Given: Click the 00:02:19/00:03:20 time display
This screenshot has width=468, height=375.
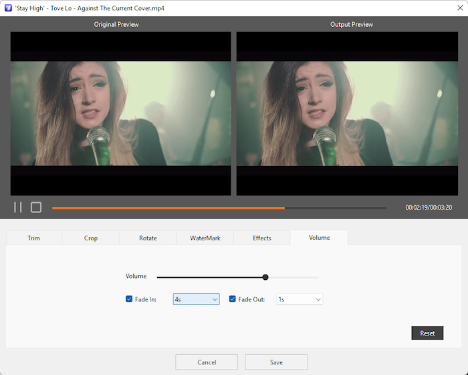Looking at the screenshot, I should click(429, 207).
